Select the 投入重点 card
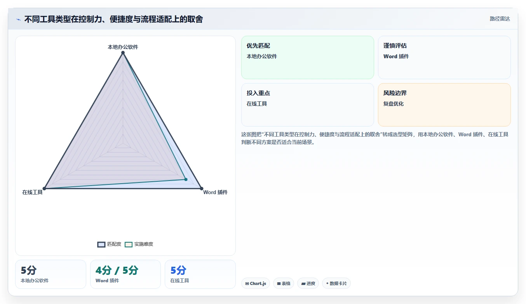This screenshot has width=526, height=304. (x=307, y=105)
